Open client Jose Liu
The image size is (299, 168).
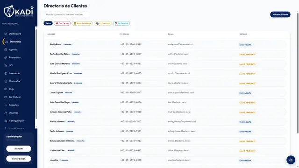[x=167, y=160]
